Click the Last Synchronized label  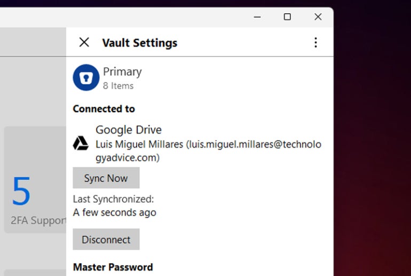pos(113,199)
